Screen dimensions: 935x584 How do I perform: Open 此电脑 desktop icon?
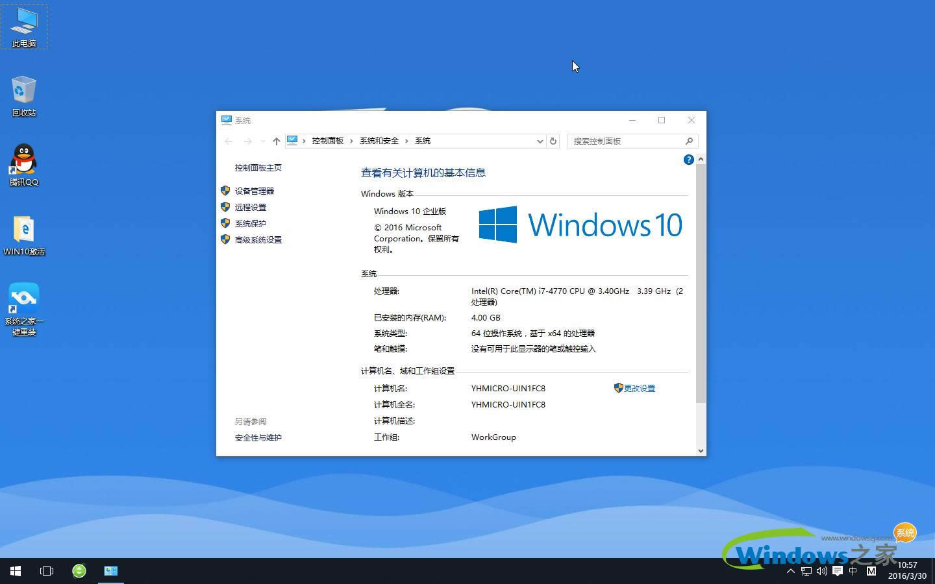[24, 25]
